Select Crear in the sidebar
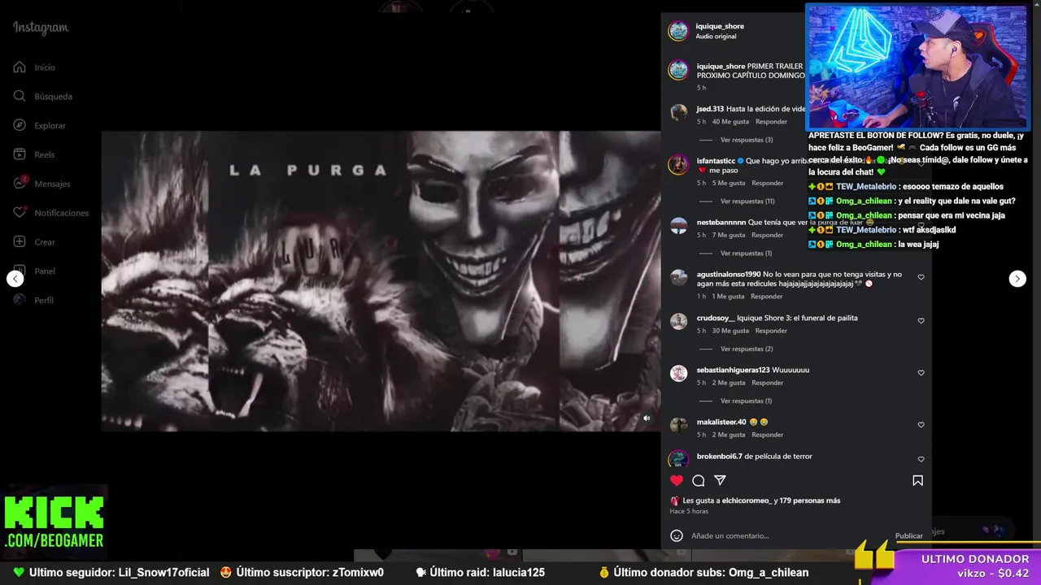The height and width of the screenshot is (585, 1041). pos(34,242)
